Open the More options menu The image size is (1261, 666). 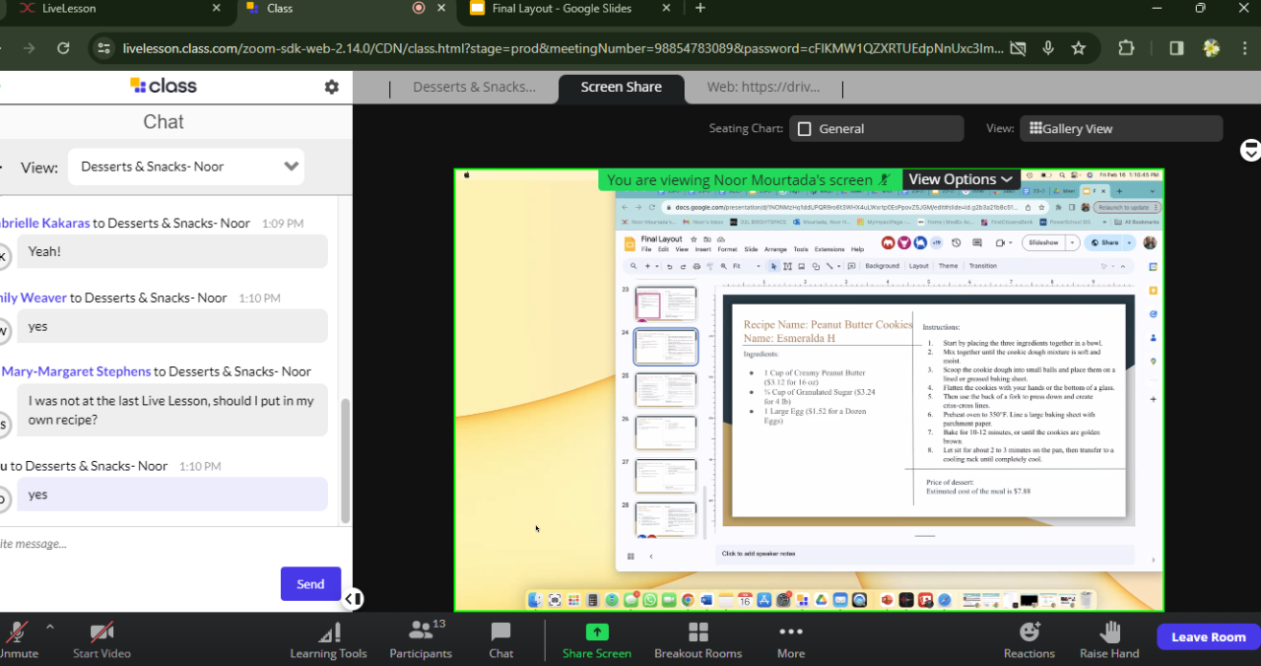[790, 639]
